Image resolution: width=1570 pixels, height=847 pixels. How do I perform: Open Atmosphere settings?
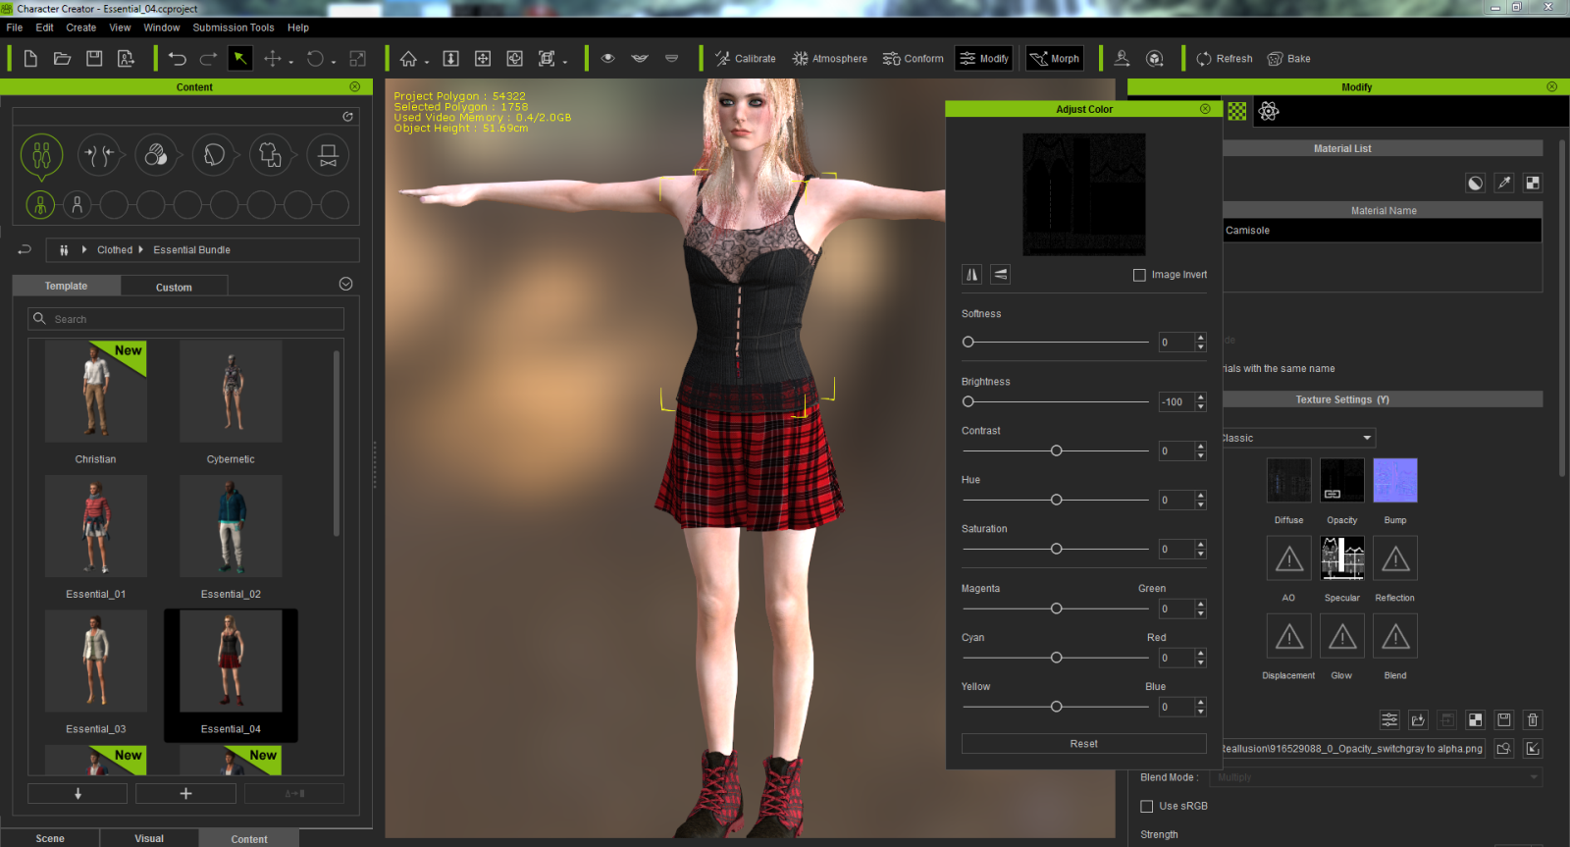click(x=830, y=59)
